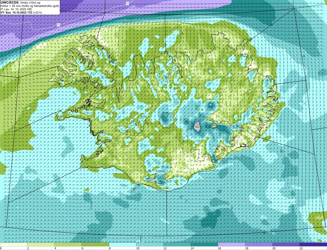Click the '8' legend scale label

coord(110,248)
